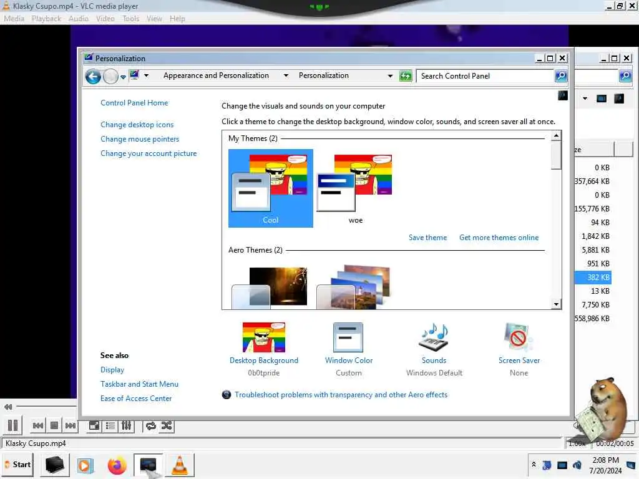The width and height of the screenshot is (639, 479).
Task: Open Ease of Access Center link
Action: [x=135, y=399]
